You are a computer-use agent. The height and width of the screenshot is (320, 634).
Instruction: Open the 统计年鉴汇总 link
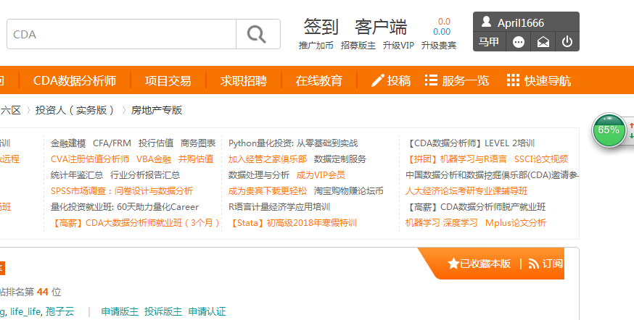(x=77, y=175)
